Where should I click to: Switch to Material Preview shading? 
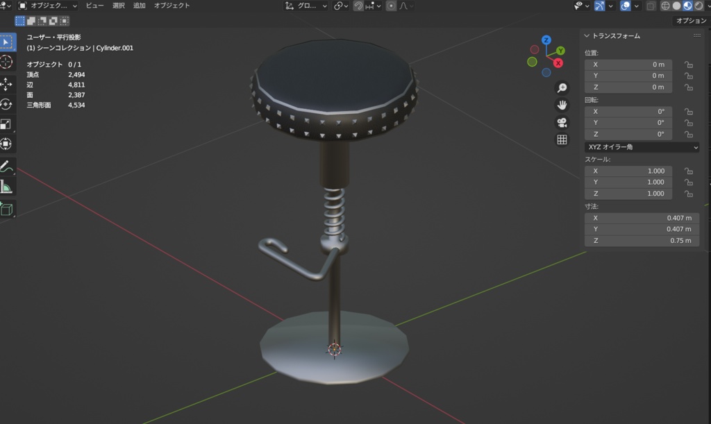687,6
